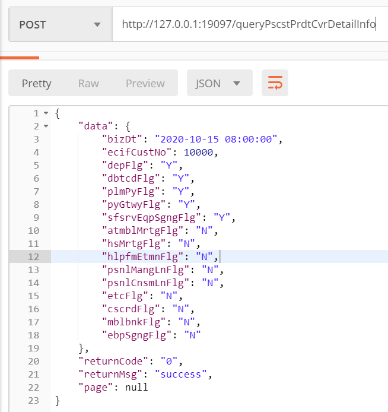Click the ebpSgngFlg key

pyautogui.click(x=133, y=335)
